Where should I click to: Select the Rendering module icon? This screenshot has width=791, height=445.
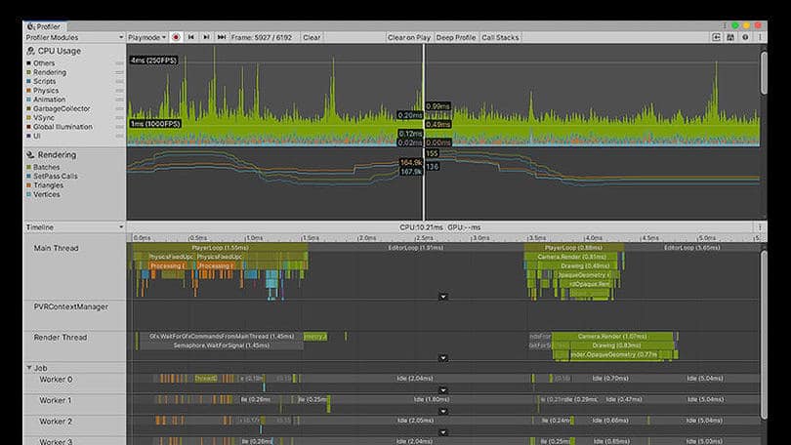point(31,155)
